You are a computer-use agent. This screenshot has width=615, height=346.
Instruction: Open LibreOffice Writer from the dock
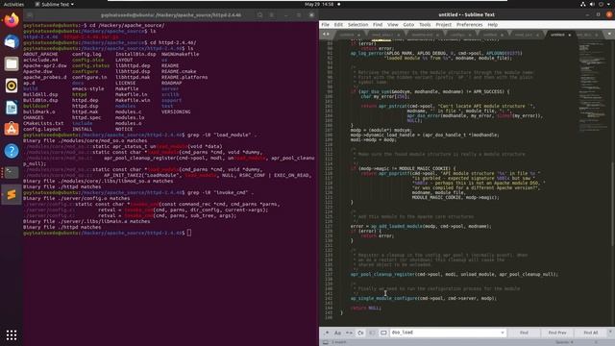pos(12,108)
